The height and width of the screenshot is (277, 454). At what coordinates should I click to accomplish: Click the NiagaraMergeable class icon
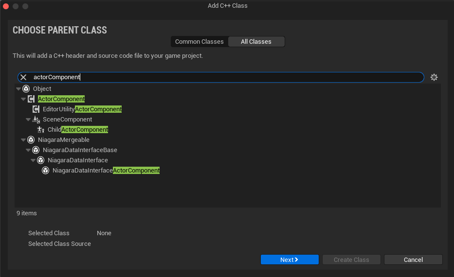point(31,140)
